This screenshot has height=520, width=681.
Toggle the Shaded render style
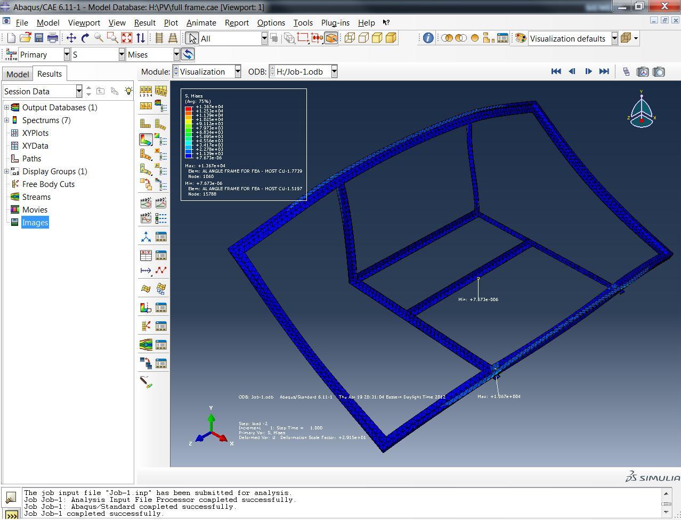pos(391,38)
